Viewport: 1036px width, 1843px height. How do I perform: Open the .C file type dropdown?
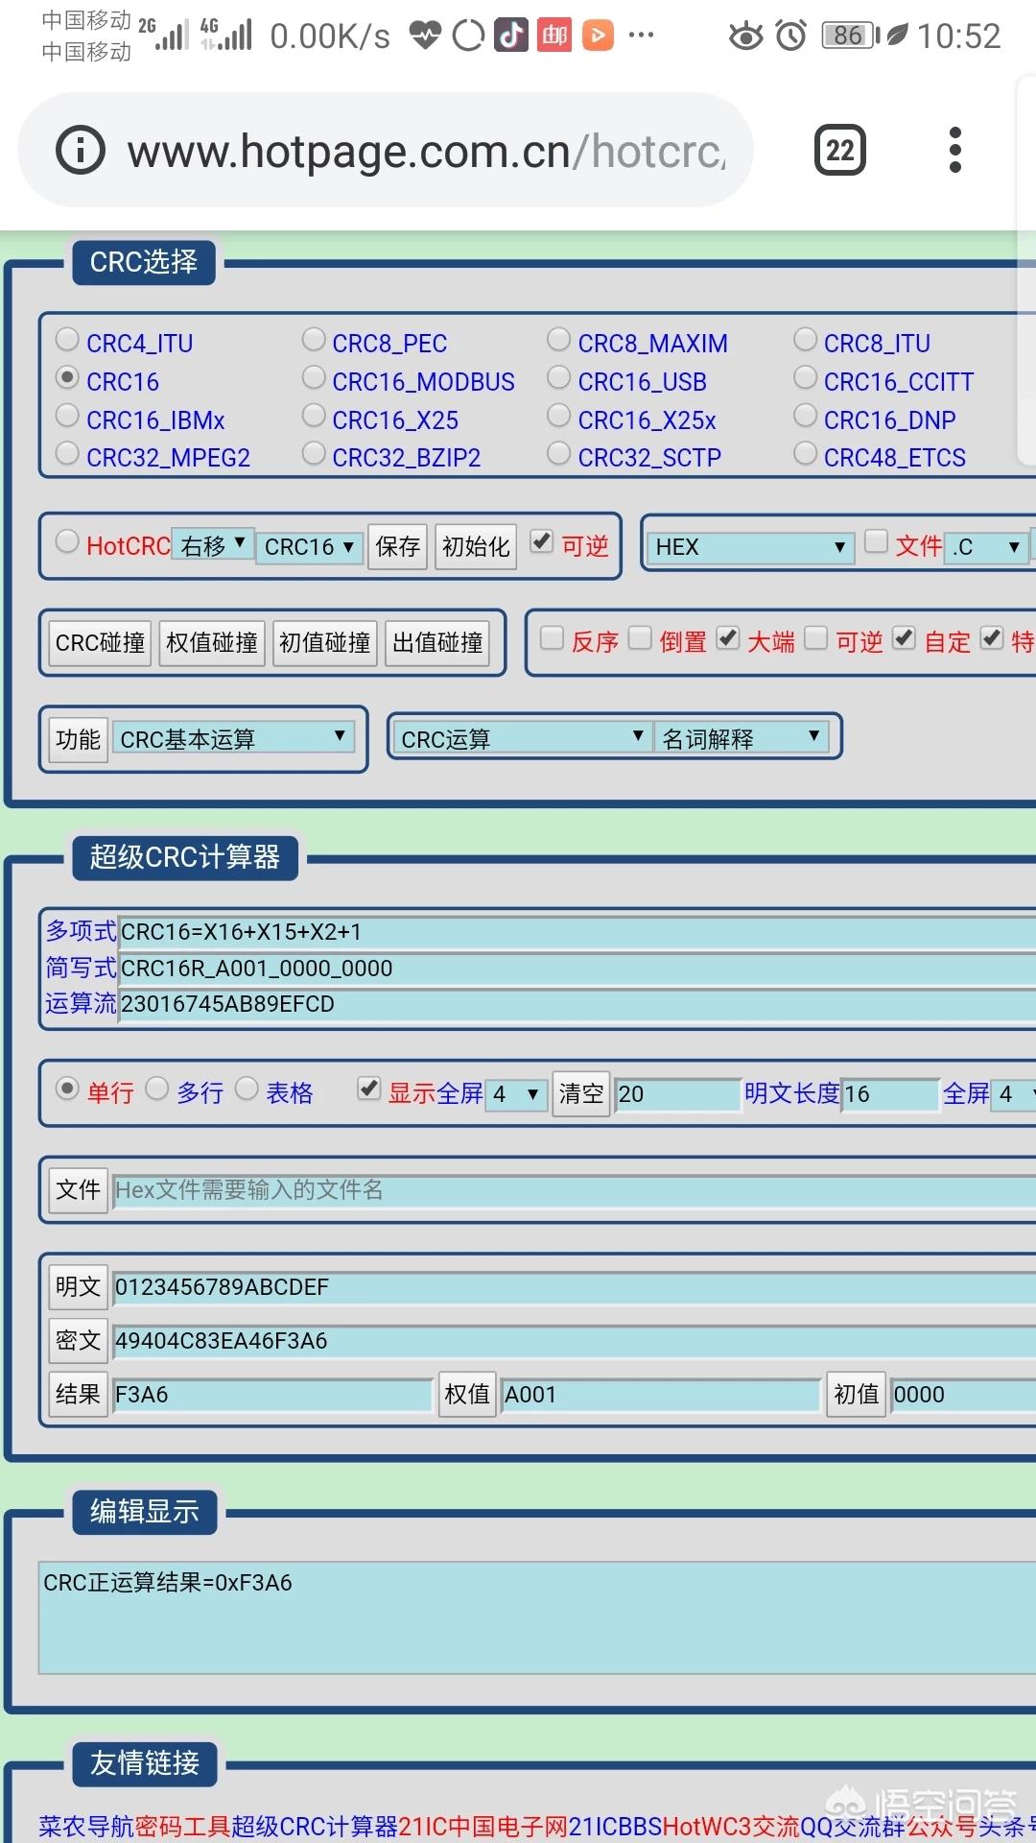point(985,546)
